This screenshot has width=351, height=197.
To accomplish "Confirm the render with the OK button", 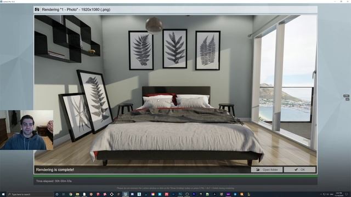I will (x=300, y=170).
